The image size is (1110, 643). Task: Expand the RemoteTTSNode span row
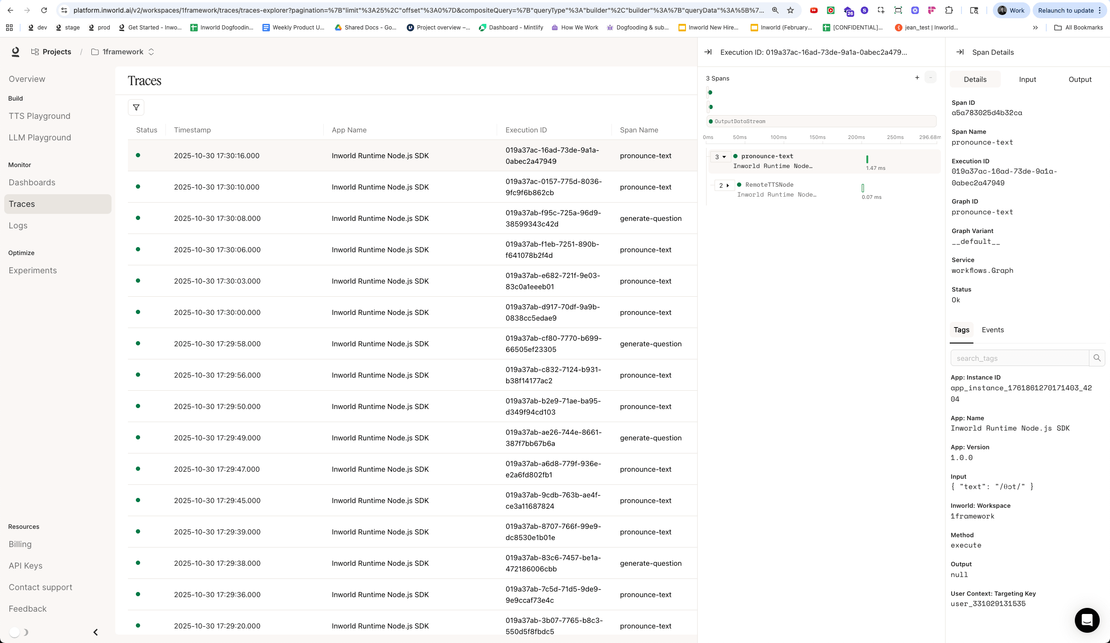(727, 185)
